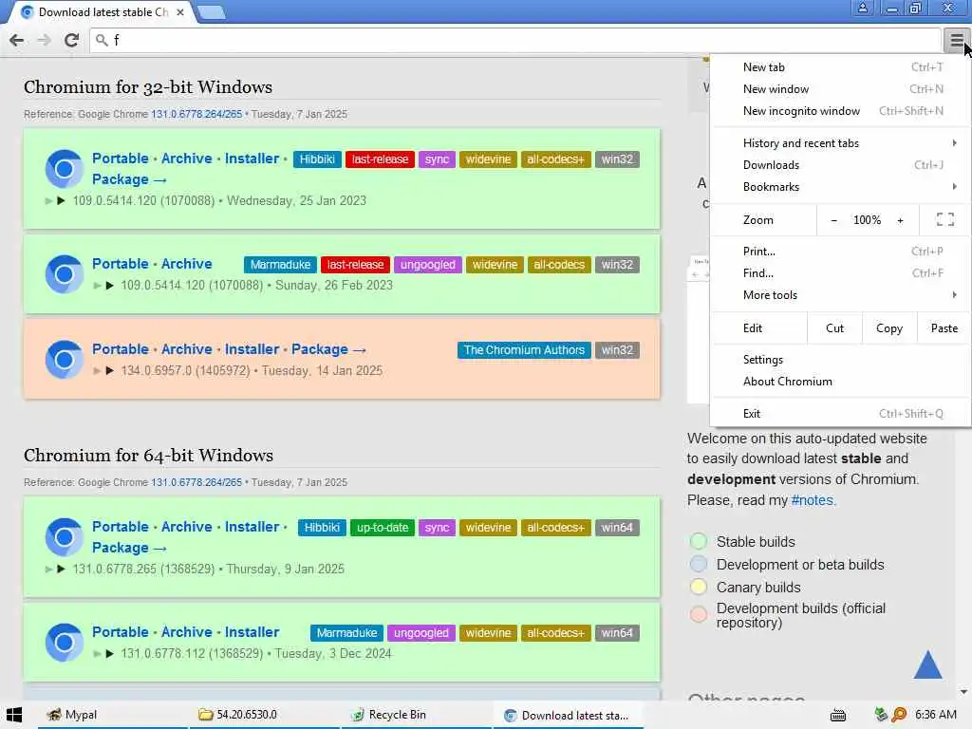Open Downloads from the menu

(840, 165)
